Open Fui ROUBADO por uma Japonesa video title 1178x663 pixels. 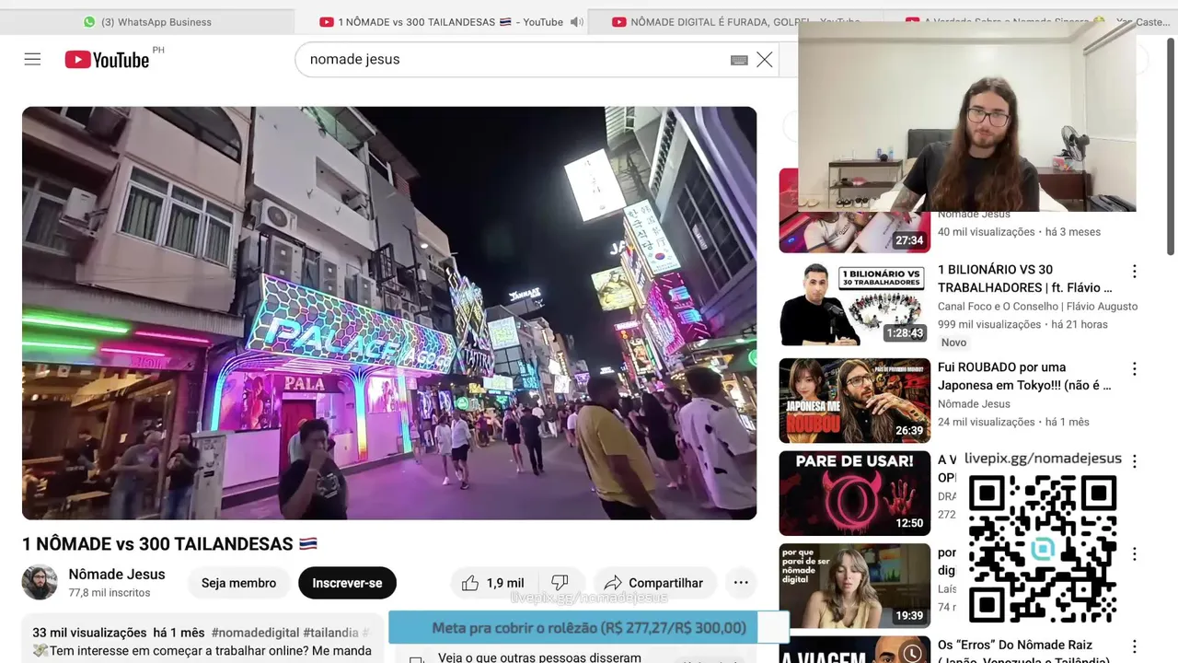tap(1024, 377)
